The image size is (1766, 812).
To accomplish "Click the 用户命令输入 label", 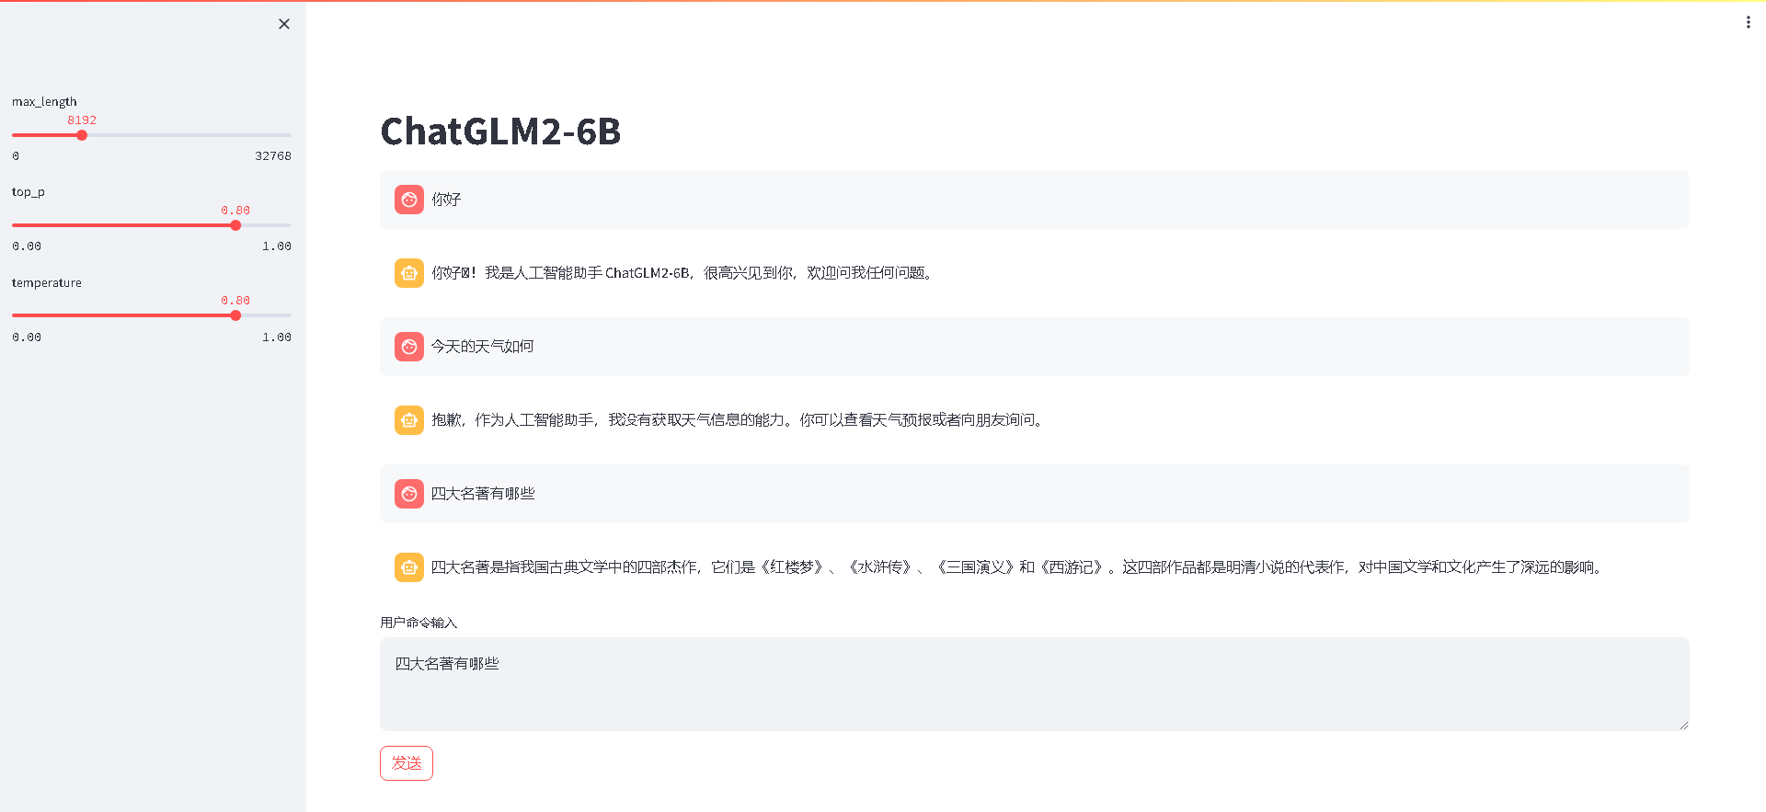I will [x=419, y=623].
